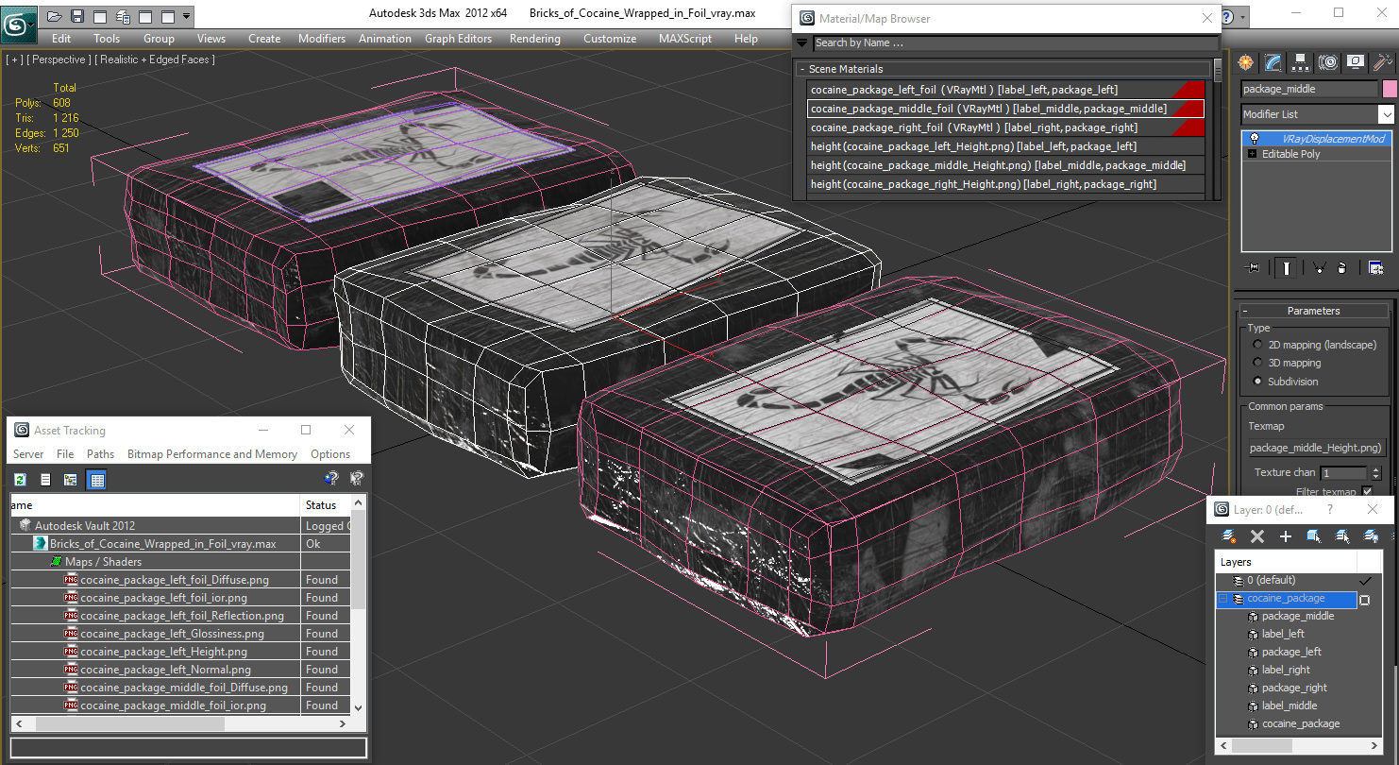The height and width of the screenshot is (765, 1399).
Task: Click the Status column header in Asset Tracking
Action: pyautogui.click(x=326, y=505)
